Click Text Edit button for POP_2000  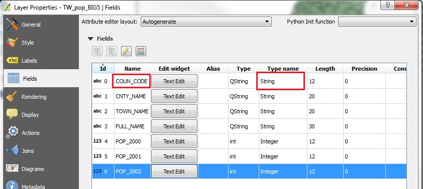point(174,141)
